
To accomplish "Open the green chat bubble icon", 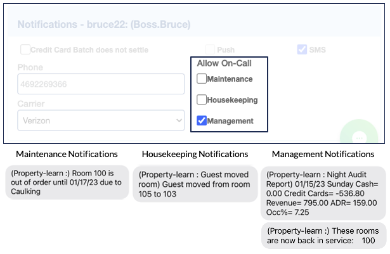I will pos(358,136).
